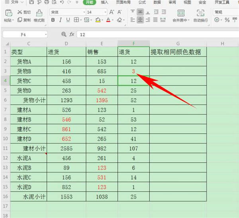Open the 粘贴 paste options dropdown

click(x=9, y=20)
